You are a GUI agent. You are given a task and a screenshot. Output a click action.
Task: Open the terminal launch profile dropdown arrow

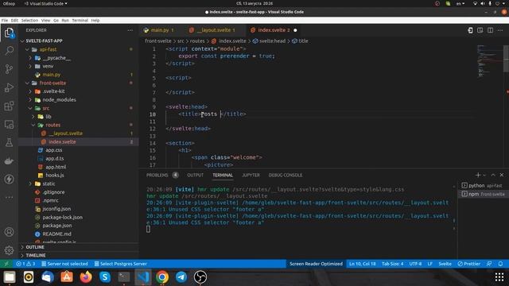pyautogui.click(x=484, y=175)
